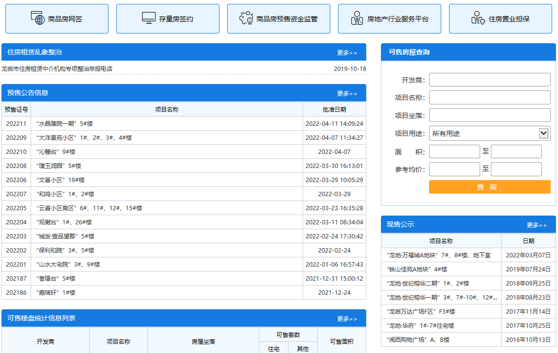Image resolution: width=558 pixels, height=353 pixels.
Task: Click the minimum 面积 input box
Action: click(x=454, y=151)
